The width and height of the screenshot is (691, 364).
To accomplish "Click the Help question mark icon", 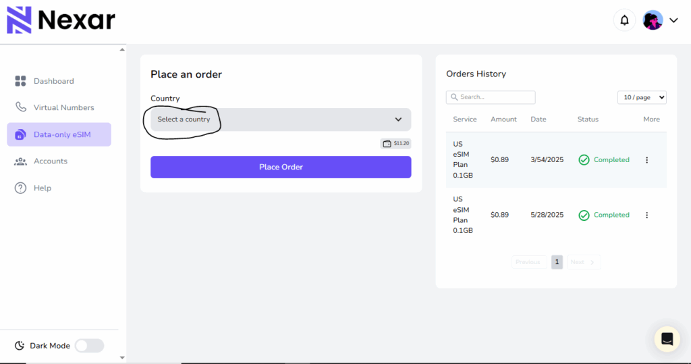I will 20,188.
